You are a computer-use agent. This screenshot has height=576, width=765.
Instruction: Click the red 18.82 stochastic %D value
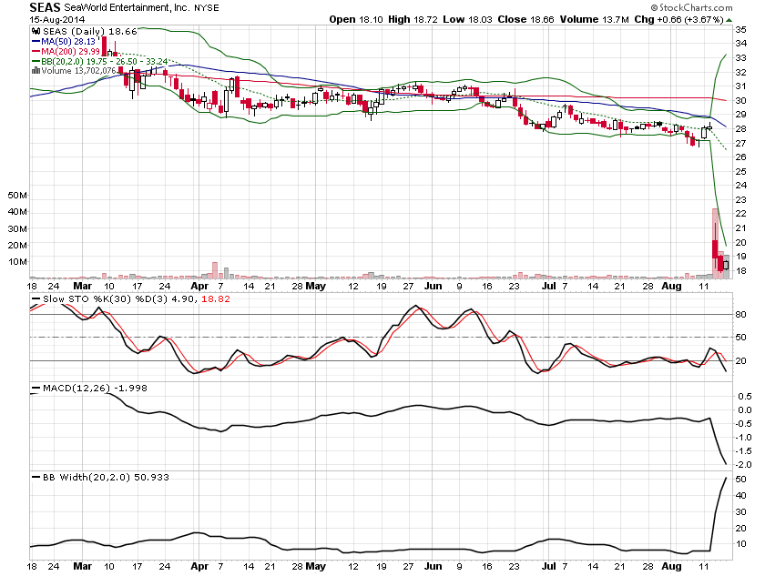pos(215,298)
